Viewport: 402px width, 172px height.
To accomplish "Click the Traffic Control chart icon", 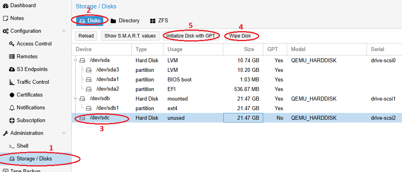I will click(x=12, y=82).
